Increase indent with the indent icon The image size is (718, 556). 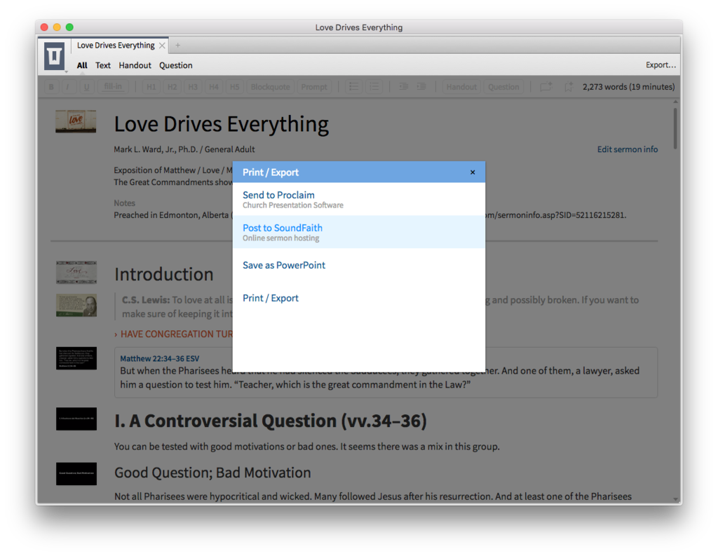tap(421, 86)
